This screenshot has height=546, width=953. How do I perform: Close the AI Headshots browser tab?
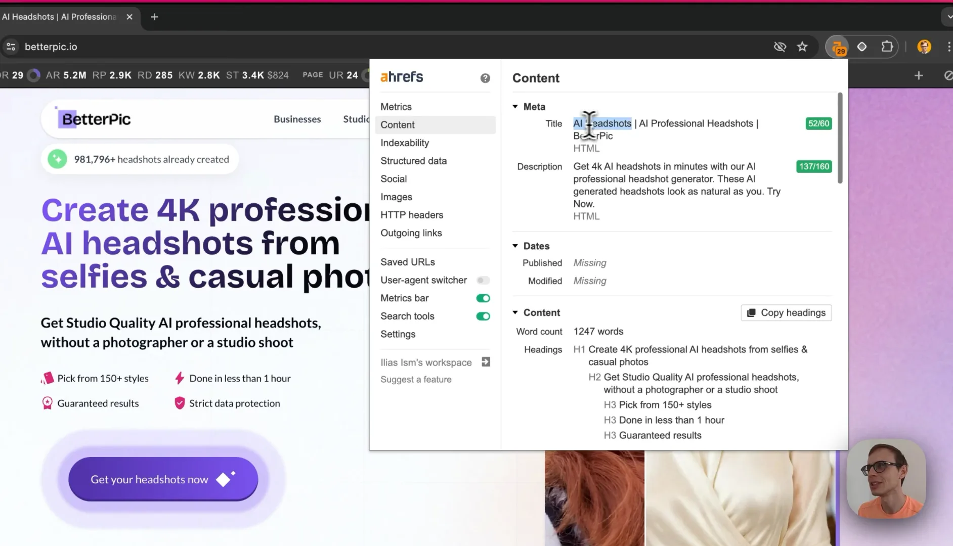(x=129, y=17)
